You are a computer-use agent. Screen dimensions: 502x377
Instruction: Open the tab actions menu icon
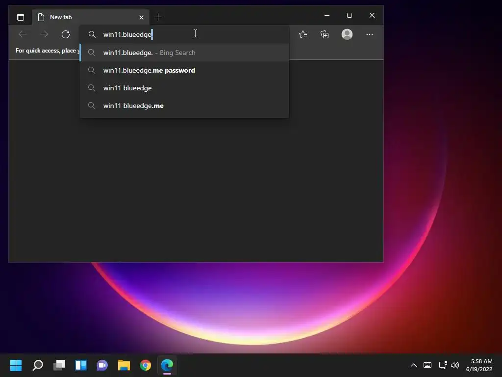[x=21, y=17]
